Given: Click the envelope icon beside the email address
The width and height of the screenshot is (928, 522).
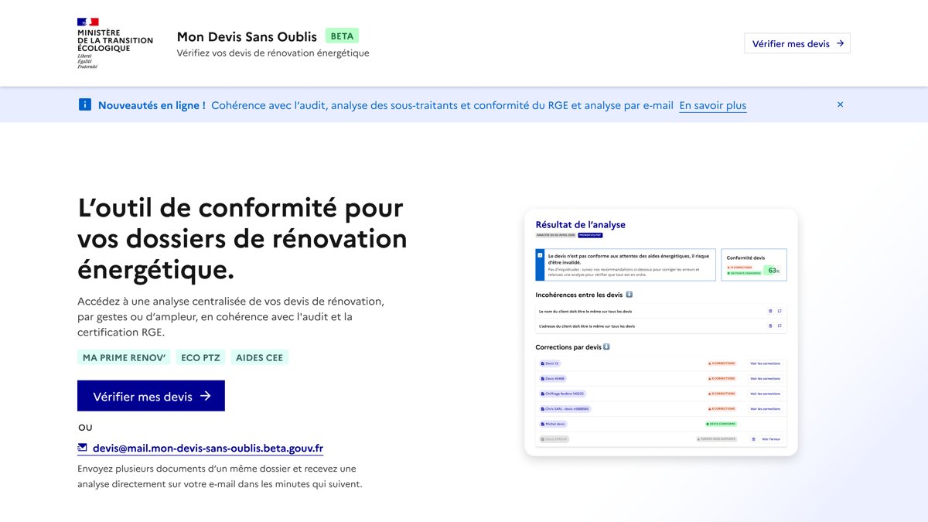Looking at the screenshot, I should tap(83, 447).
